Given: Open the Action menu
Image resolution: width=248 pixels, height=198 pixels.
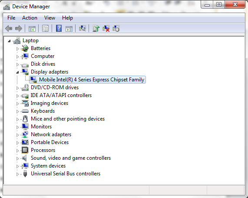Looking at the screenshot, I should [x=30, y=18].
